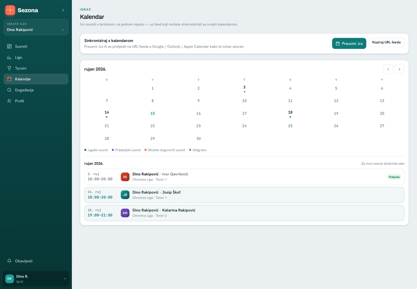Click the Prijateljski susret legend label
Viewport: 417px width, 289px height.
(x=128, y=150)
